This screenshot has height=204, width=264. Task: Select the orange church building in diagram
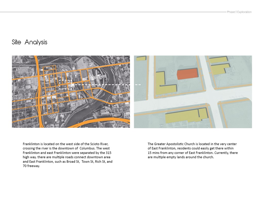[x=188, y=74]
